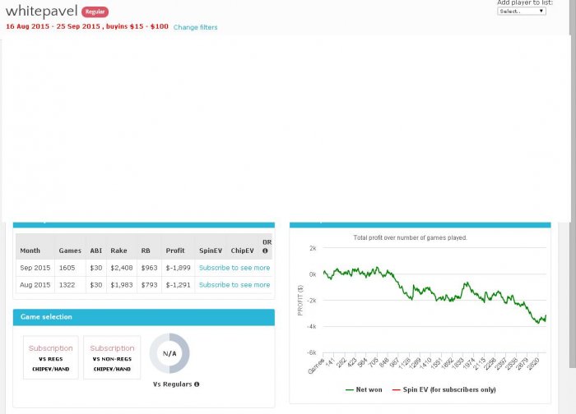Click the ABI column header
576x414 pixels.
coord(96,251)
